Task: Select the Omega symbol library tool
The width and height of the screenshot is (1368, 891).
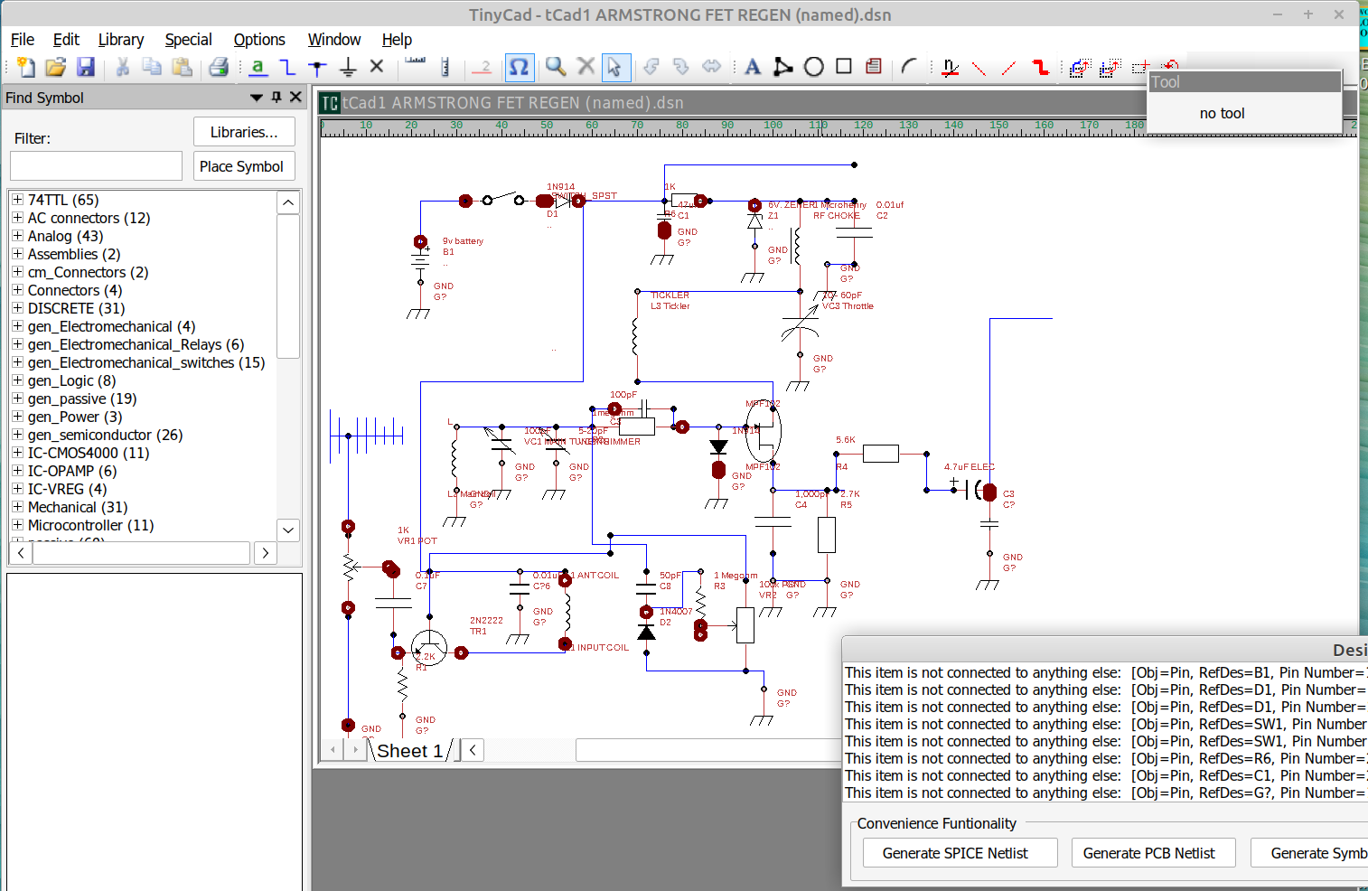Action: [x=520, y=66]
